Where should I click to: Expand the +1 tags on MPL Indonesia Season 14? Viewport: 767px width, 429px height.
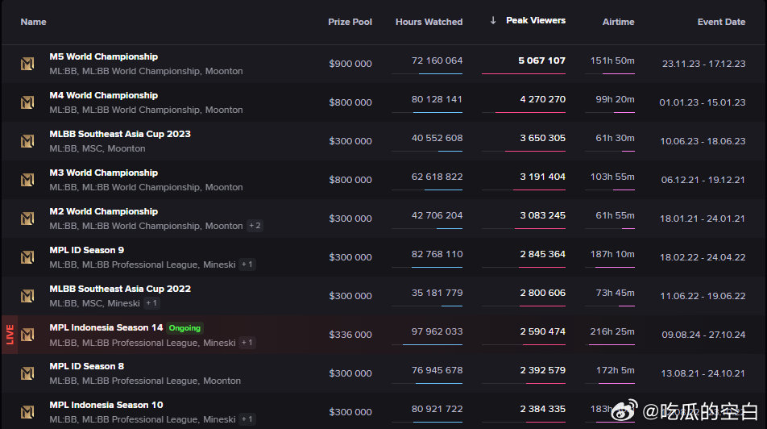click(247, 343)
